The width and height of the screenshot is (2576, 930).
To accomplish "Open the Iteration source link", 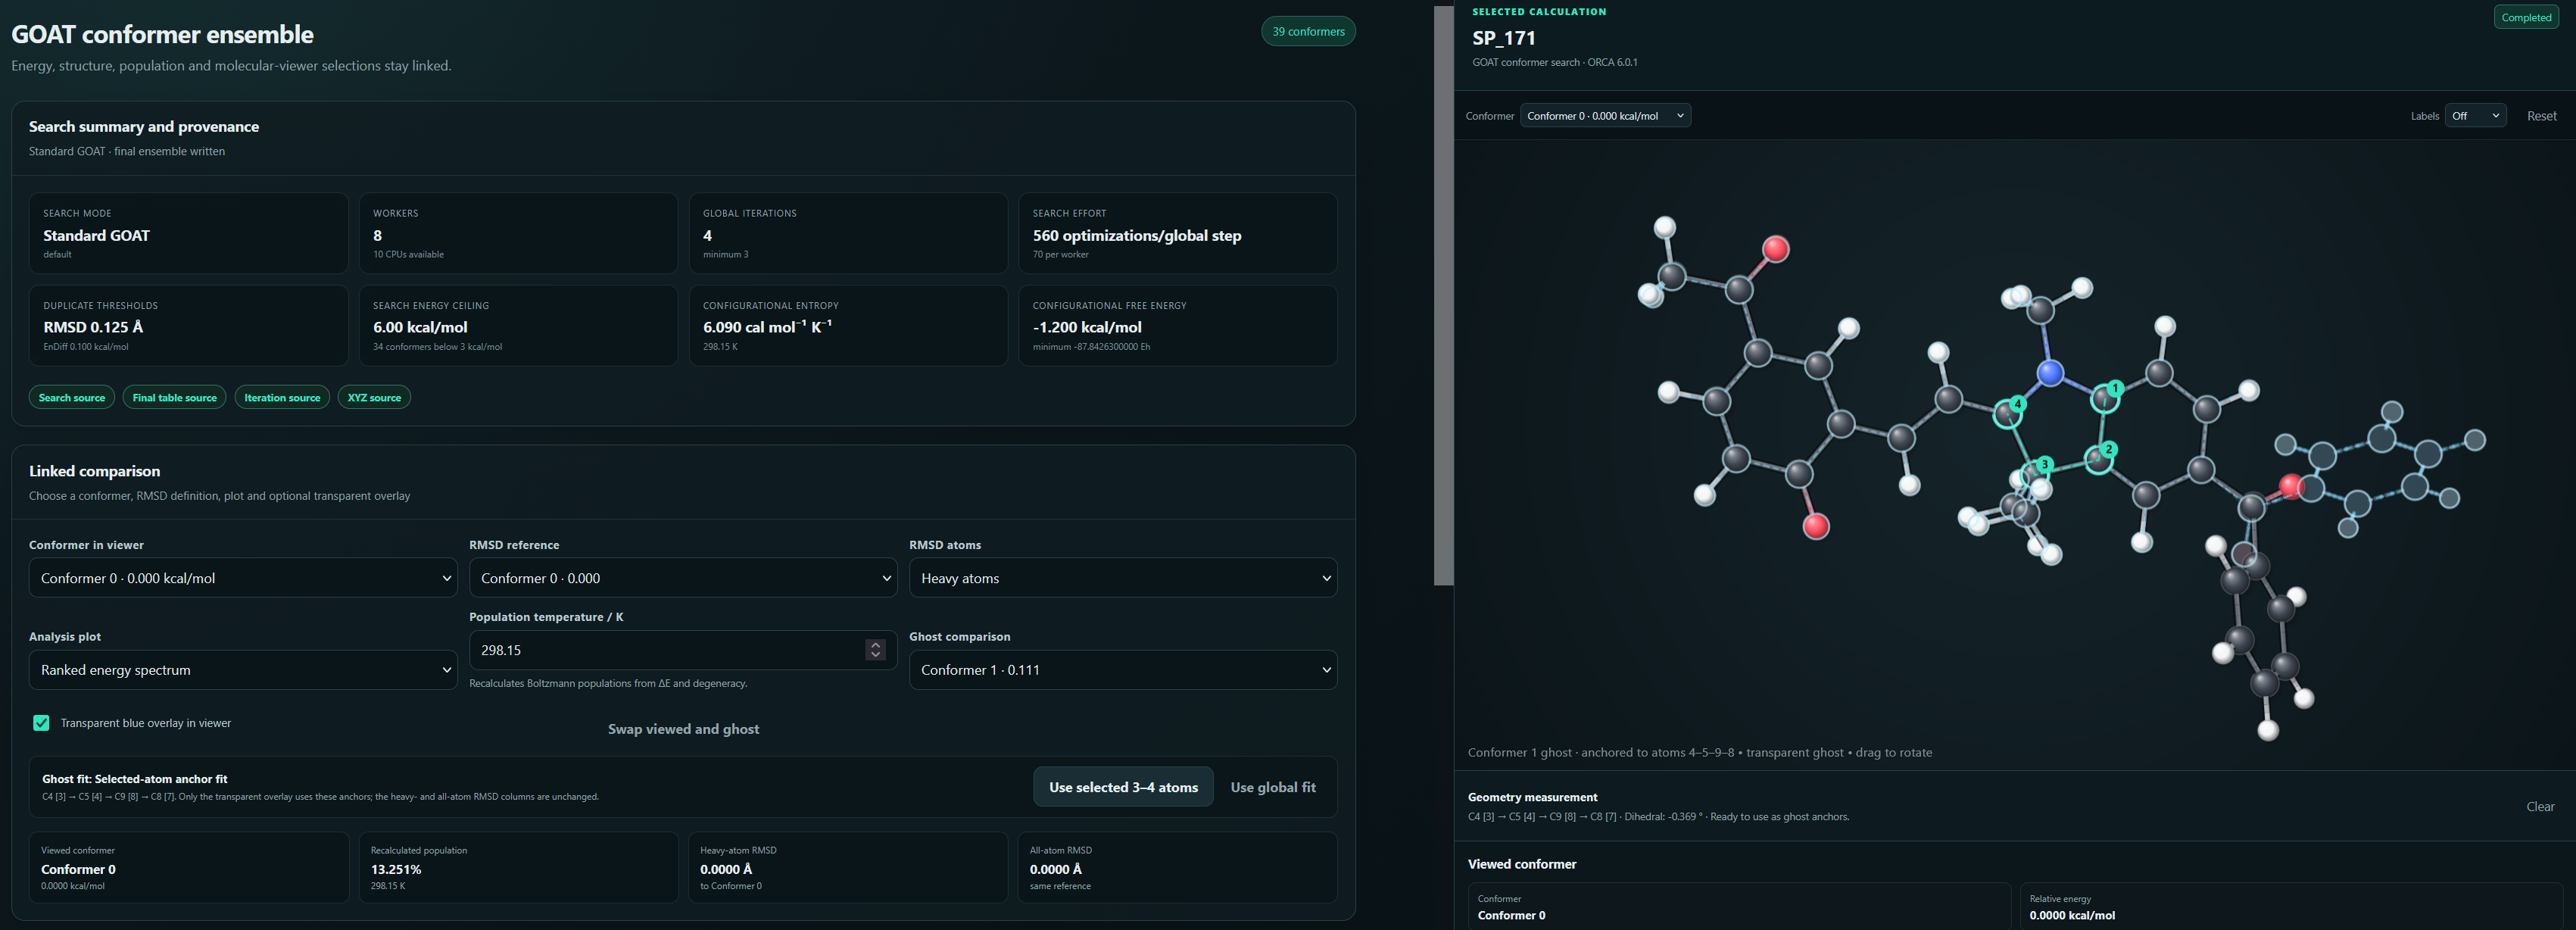I will [x=282, y=397].
